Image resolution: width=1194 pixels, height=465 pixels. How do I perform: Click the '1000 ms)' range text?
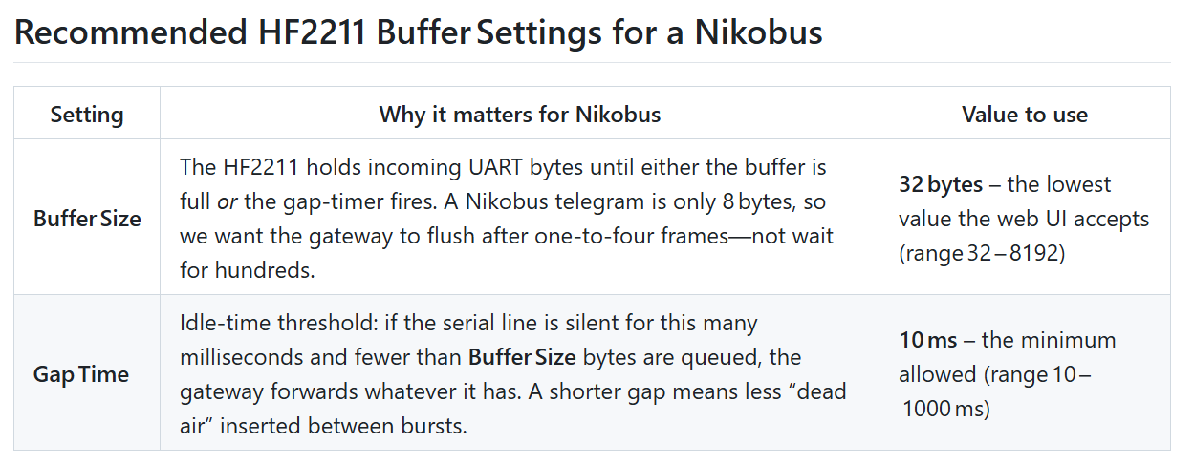coord(946,409)
